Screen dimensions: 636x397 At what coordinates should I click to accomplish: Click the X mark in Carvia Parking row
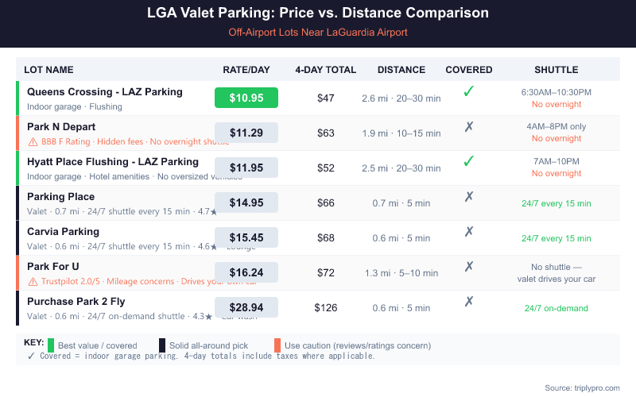tap(469, 231)
